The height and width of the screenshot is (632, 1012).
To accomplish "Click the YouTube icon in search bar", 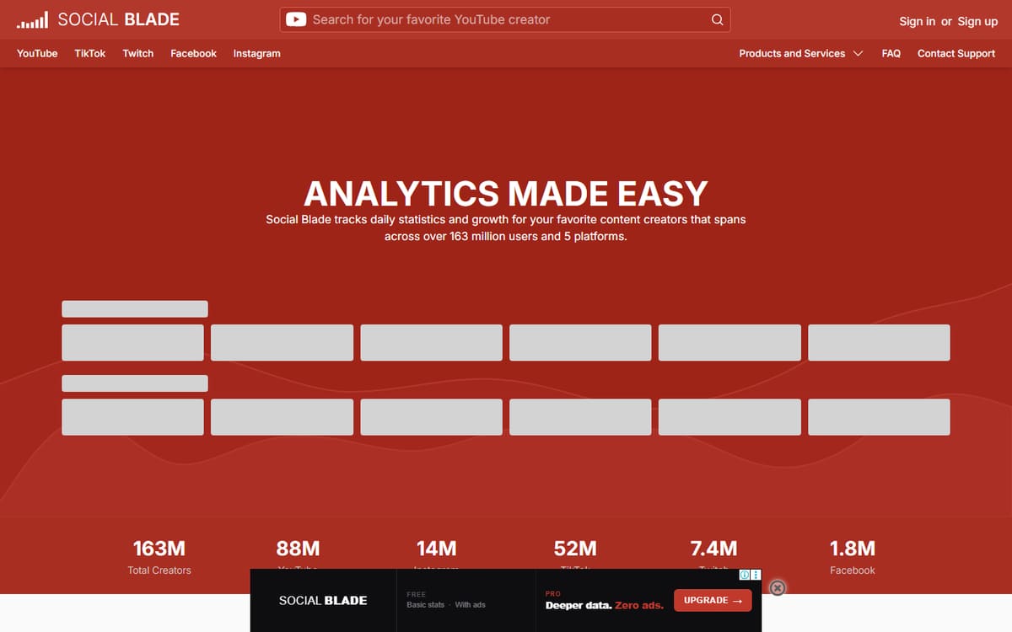I will [296, 19].
